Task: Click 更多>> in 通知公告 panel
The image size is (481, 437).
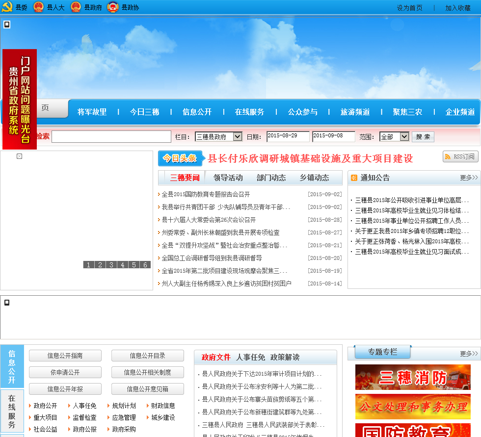Action: click(469, 178)
